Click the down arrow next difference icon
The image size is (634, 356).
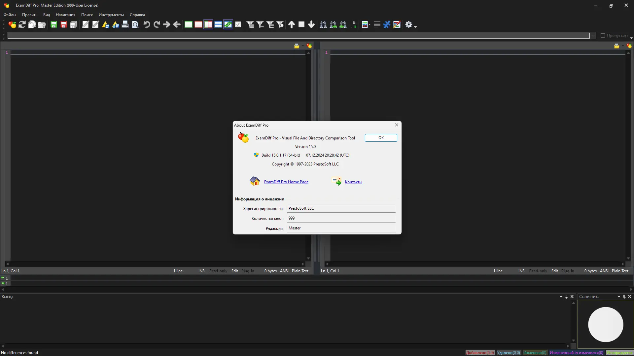[x=311, y=25]
